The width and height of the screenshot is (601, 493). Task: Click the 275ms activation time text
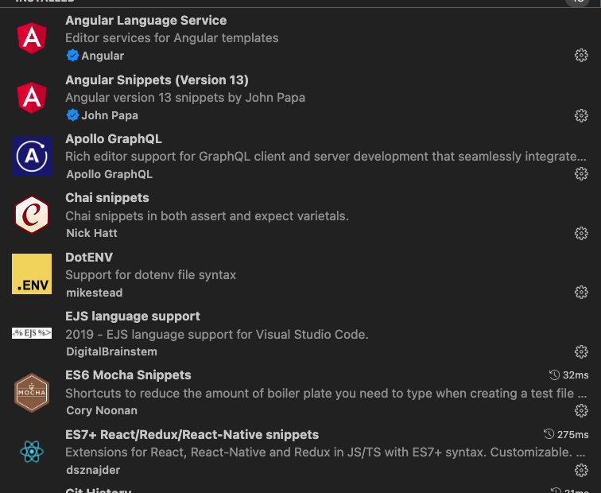tap(572, 434)
